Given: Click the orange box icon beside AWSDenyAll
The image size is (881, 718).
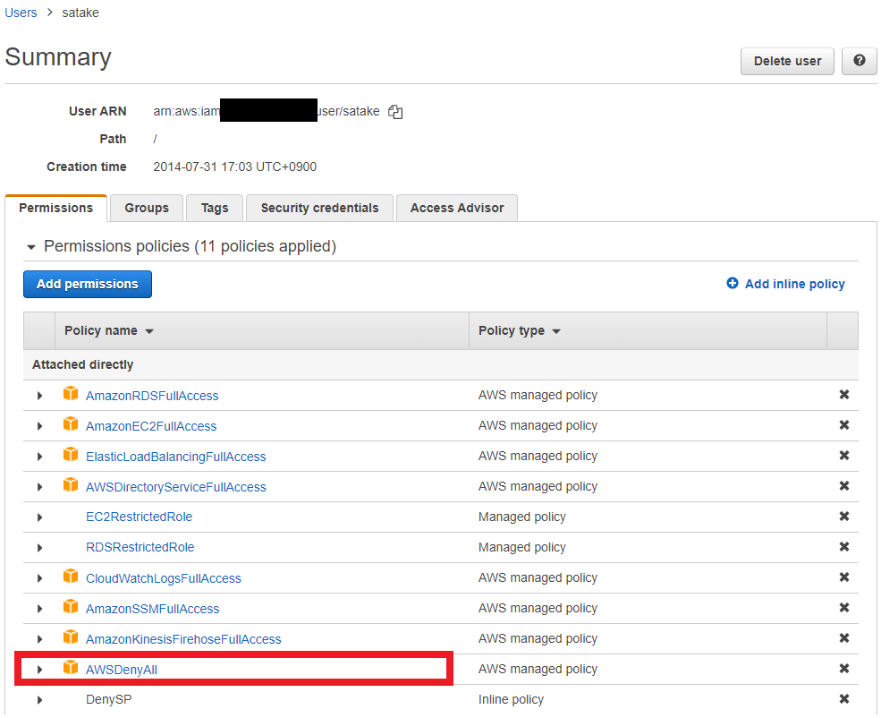Looking at the screenshot, I should (71, 667).
